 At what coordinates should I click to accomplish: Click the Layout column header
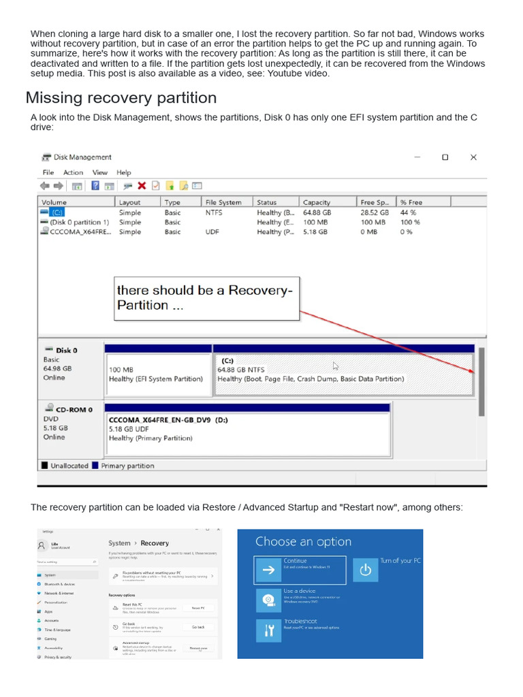tap(138, 202)
